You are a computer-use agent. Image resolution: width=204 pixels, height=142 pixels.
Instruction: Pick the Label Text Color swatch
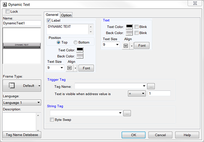point(80,50)
